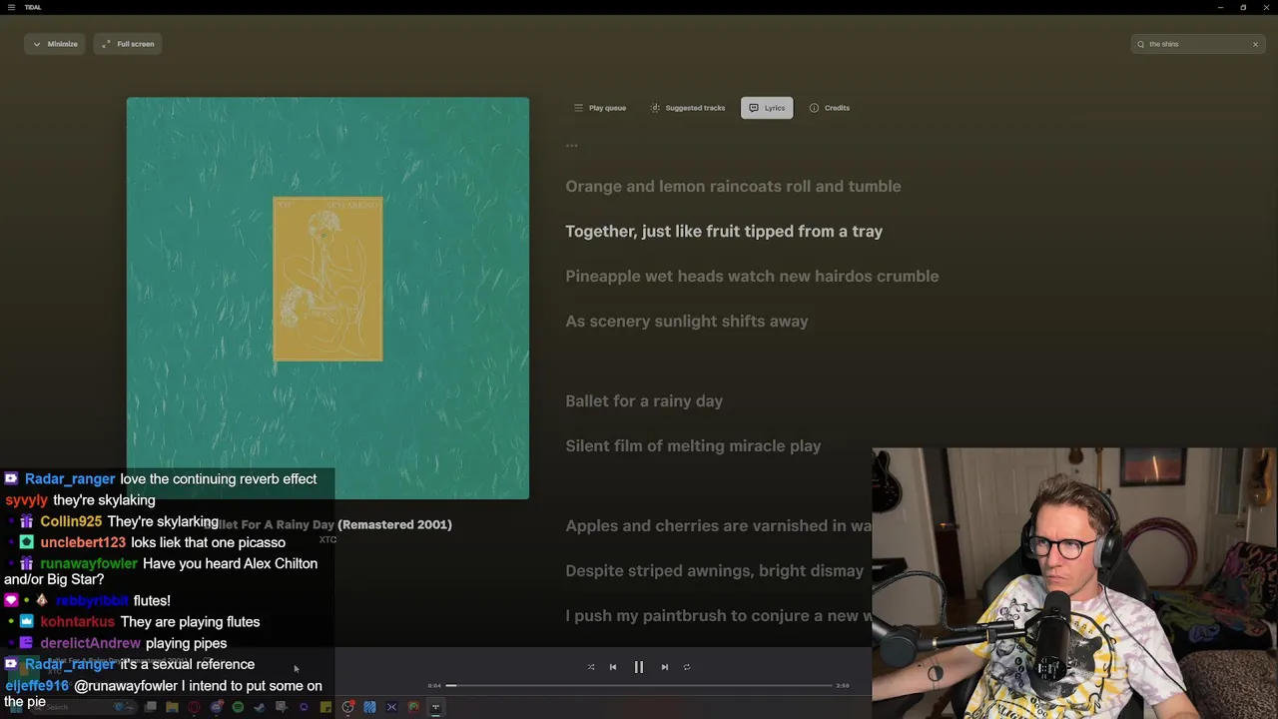
Task: Click the TIDAL icon in the taskbar
Action: [x=435, y=707]
